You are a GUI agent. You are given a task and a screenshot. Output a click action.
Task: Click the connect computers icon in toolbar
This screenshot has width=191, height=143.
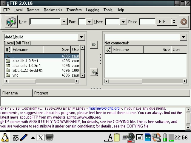point(11,22)
